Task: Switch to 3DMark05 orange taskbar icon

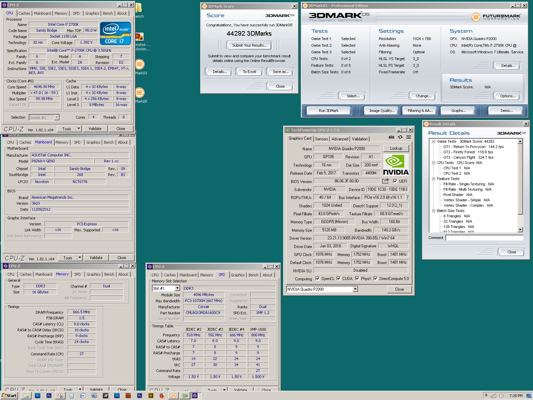Action: (x=173, y=396)
